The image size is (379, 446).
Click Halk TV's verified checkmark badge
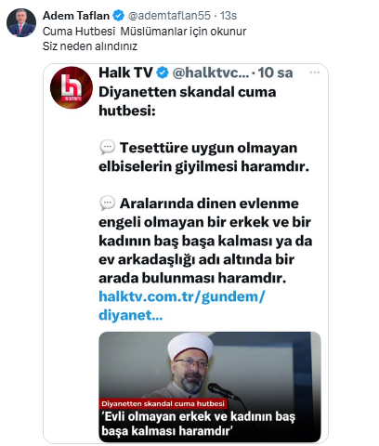click(163, 72)
